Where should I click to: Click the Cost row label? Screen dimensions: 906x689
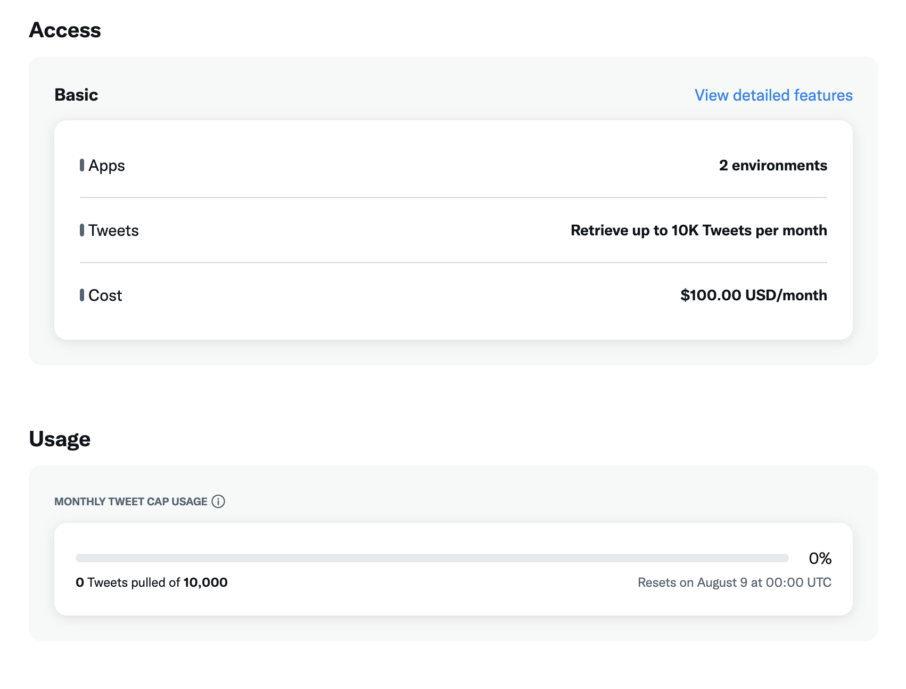[105, 296]
